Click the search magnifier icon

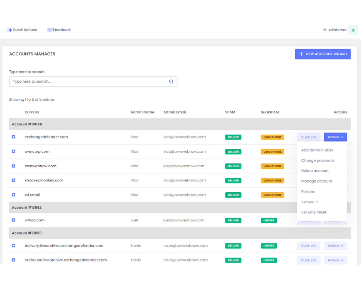click(171, 82)
